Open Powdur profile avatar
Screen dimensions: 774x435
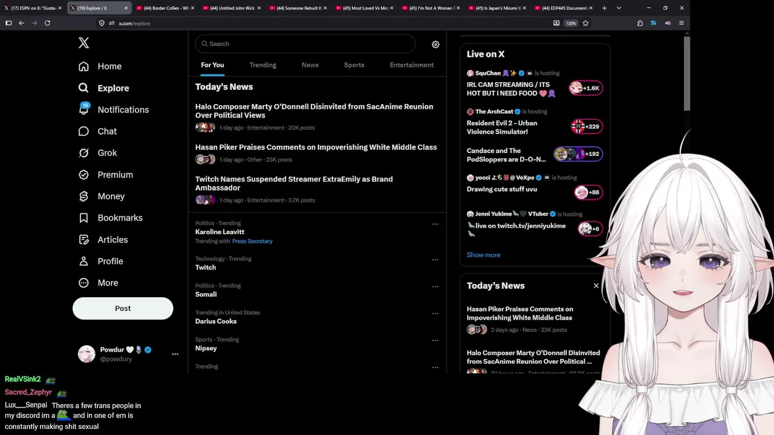[86, 354]
